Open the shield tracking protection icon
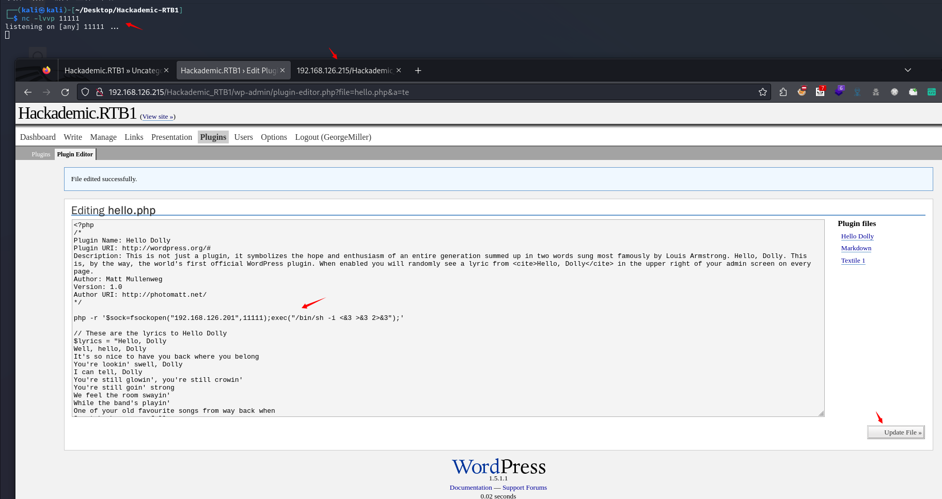The image size is (942, 499). [x=85, y=92]
